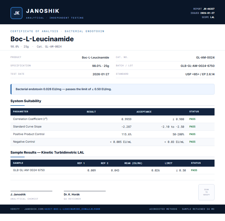Click the issued date 2026-01-27 in header

coord(207,13)
